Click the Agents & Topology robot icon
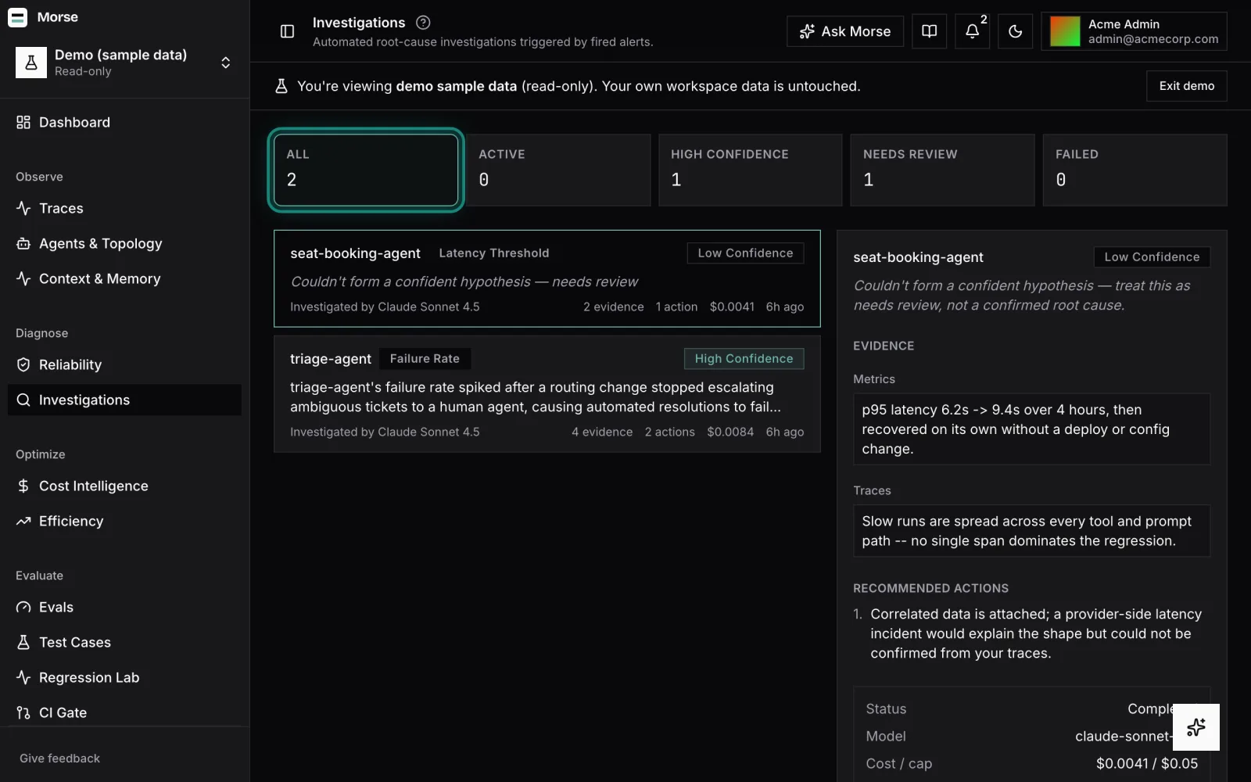The height and width of the screenshot is (782, 1251). point(23,243)
